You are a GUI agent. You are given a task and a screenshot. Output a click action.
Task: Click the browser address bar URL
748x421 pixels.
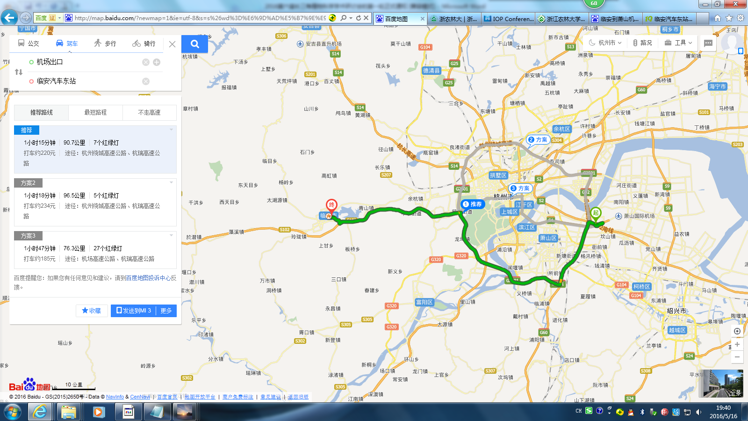201,18
